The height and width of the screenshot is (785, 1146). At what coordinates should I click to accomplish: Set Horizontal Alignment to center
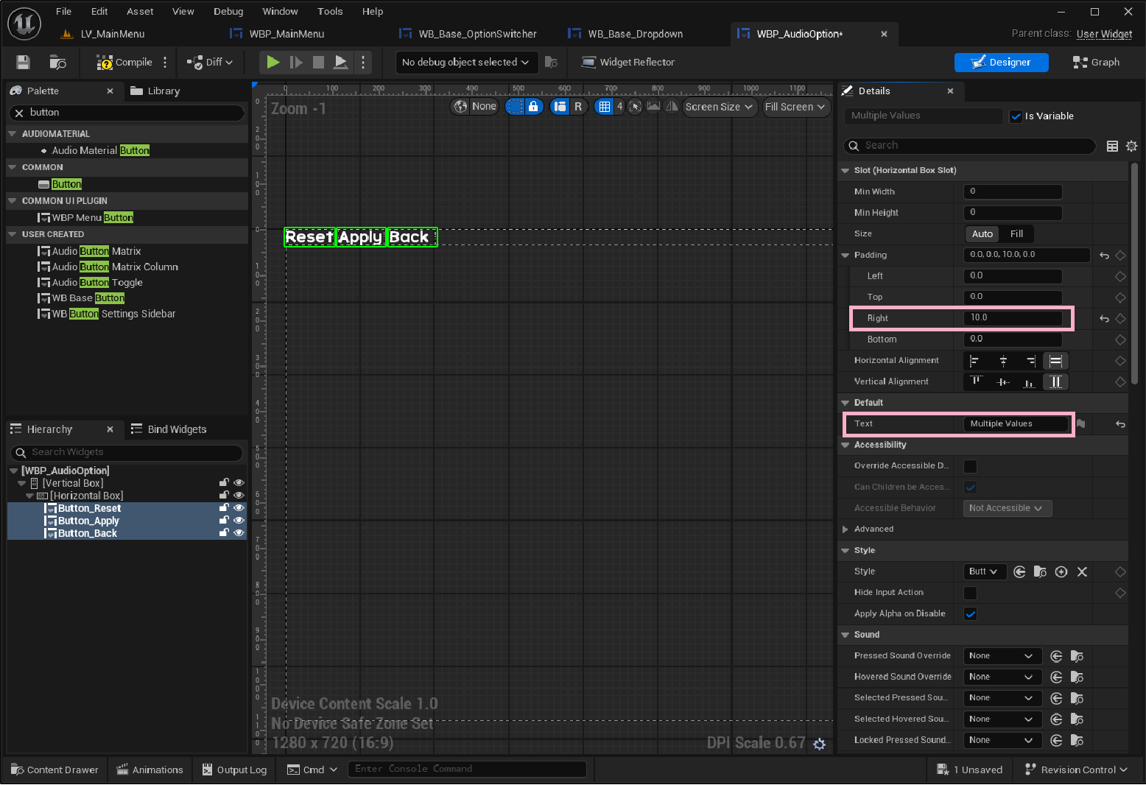[x=1003, y=361]
